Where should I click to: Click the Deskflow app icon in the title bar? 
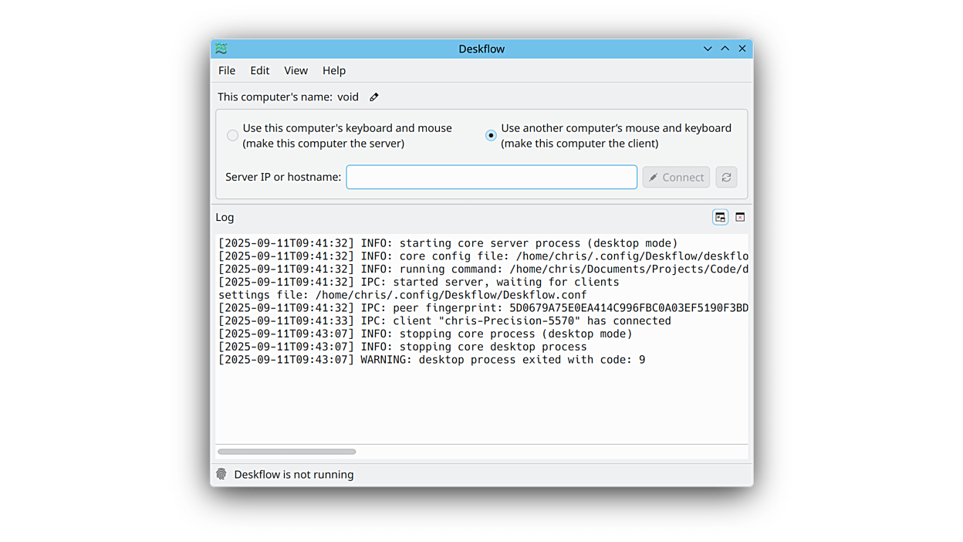coord(221,49)
